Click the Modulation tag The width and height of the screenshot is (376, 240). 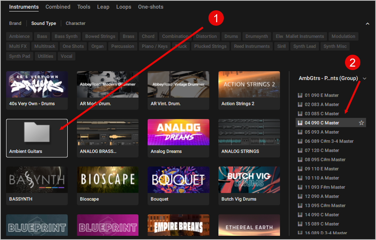click(343, 36)
